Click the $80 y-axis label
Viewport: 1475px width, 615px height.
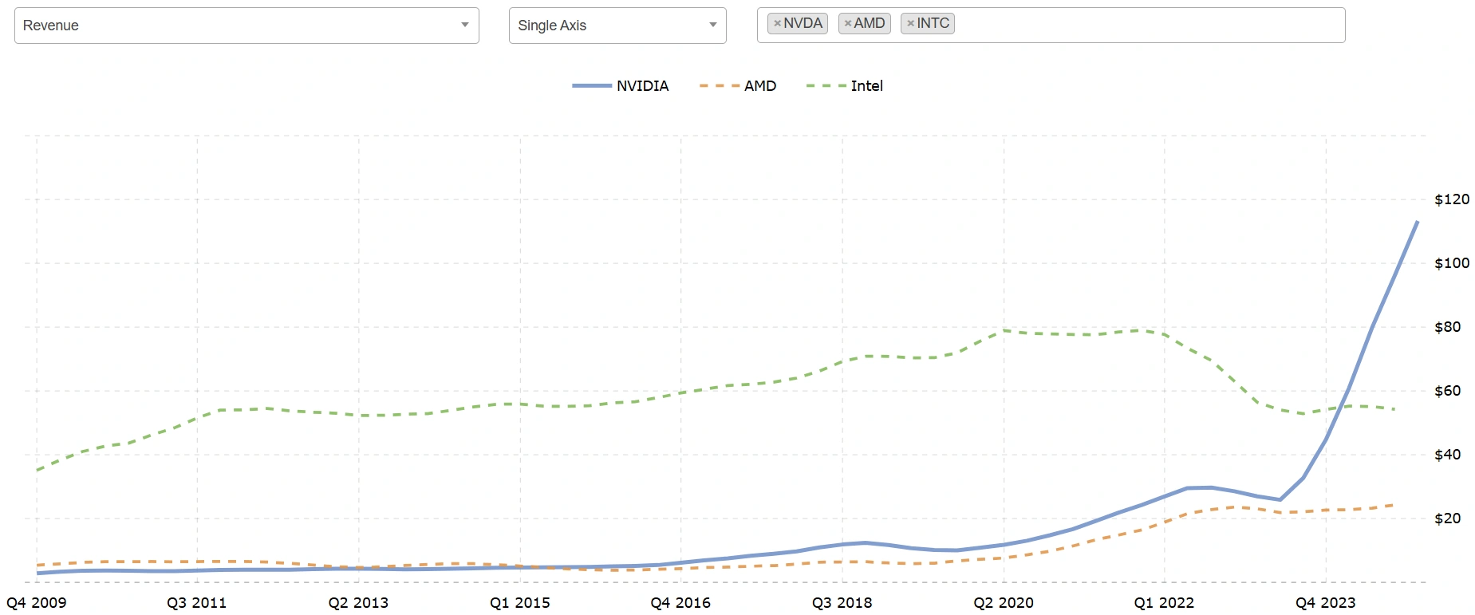click(1448, 327)
